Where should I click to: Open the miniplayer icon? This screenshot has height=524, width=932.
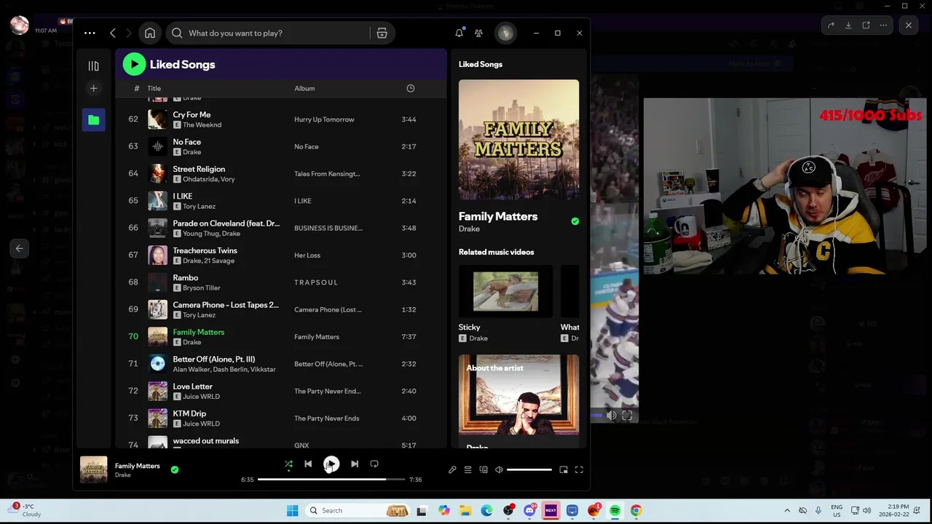(564, 469)
